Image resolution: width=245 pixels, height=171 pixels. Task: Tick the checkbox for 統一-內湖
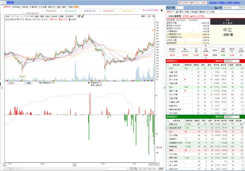[168, 80]
